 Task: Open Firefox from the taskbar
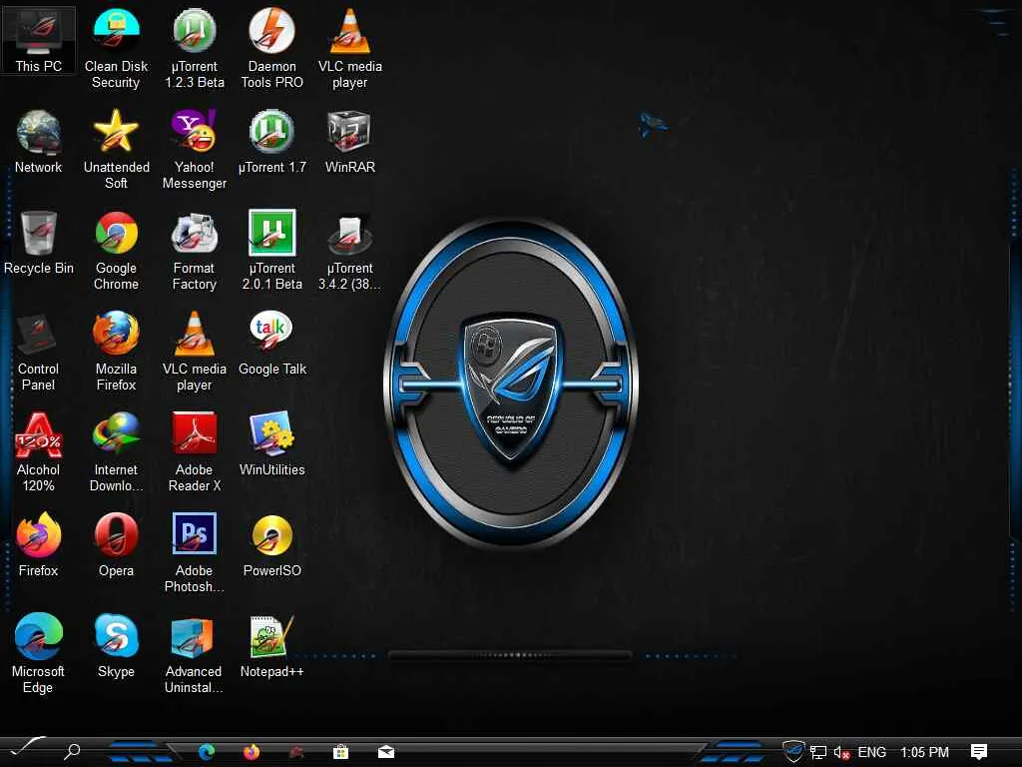coord(251,752)
